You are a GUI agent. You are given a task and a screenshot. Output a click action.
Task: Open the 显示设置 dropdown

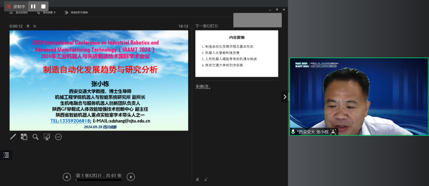point(46,13)
